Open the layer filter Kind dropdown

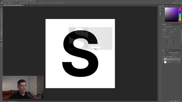[165, 53]
